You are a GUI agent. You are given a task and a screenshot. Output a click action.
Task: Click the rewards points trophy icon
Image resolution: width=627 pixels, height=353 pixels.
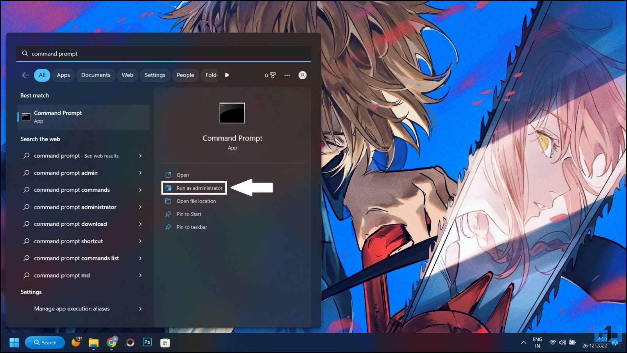[273, 75]
